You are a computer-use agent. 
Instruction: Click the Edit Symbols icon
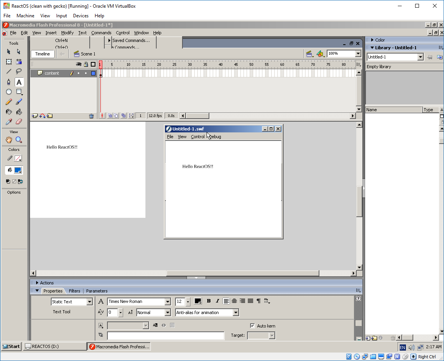point(320,54)
